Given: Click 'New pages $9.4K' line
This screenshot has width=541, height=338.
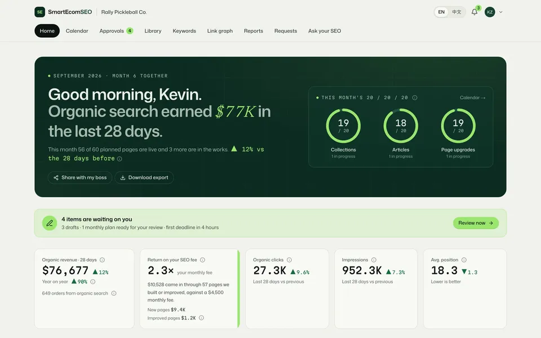Looking at the screenshot, I should (x=166, y=310).
